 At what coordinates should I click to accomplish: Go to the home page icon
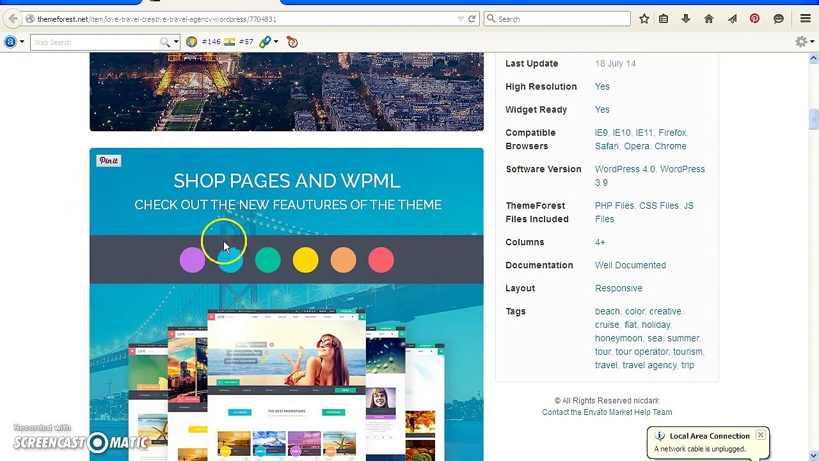709,19
